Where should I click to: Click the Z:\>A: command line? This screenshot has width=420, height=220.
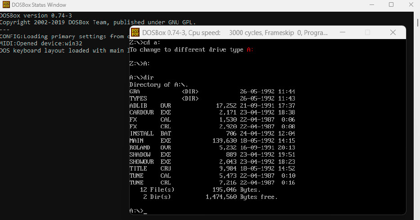pyautogui.click(x=140, y=64)
